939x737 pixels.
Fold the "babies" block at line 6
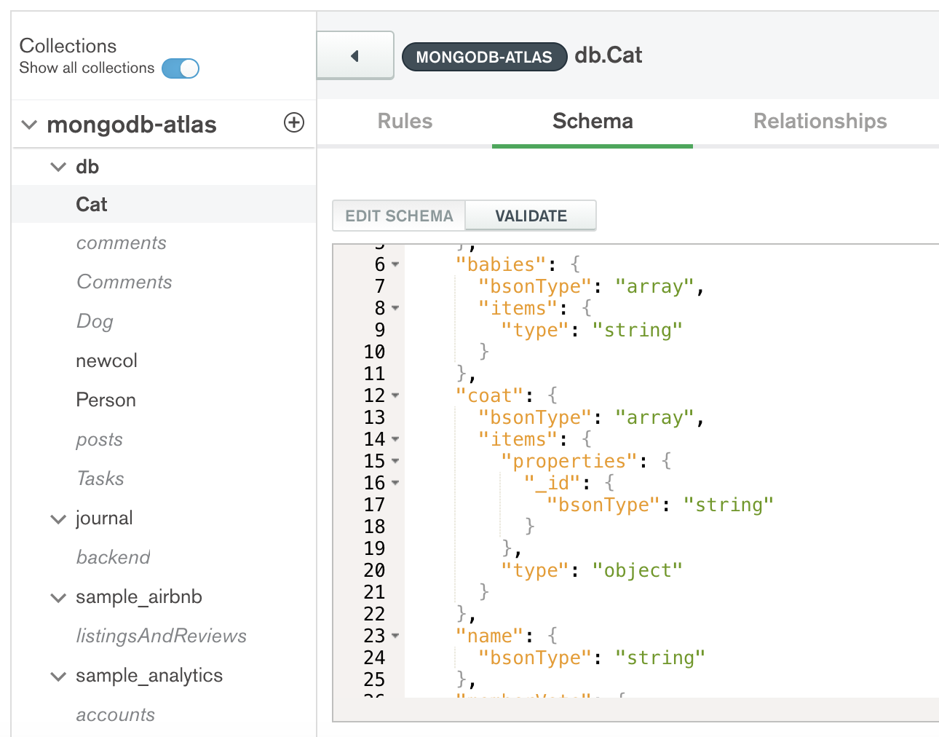point(395,264)
